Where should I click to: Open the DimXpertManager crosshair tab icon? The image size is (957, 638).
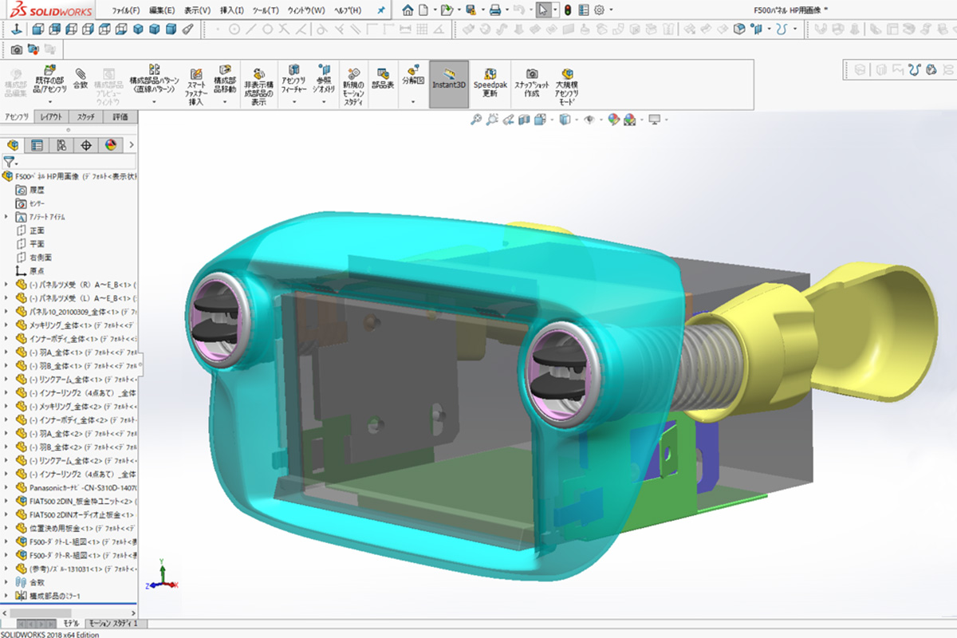click(86, 145)
